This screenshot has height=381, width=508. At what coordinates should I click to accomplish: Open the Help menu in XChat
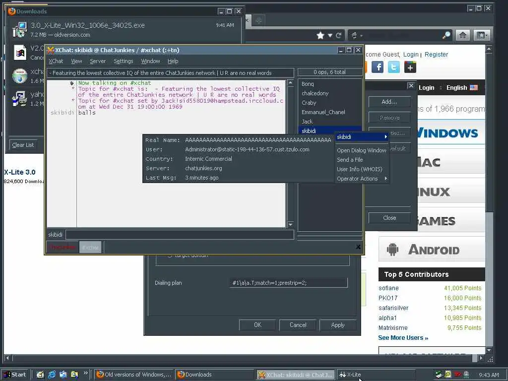click(x=173, y=61)
